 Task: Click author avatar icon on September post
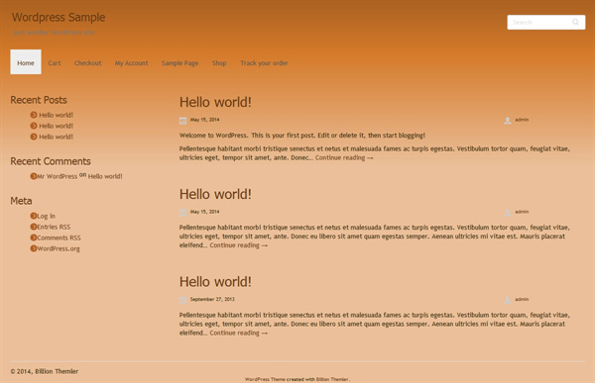(x=508, y=300)
